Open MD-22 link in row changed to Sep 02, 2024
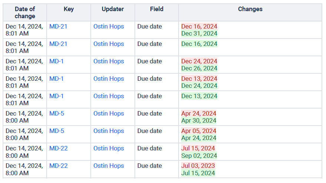The height and width of the screenshot is (183, 326). coord(59,148)
